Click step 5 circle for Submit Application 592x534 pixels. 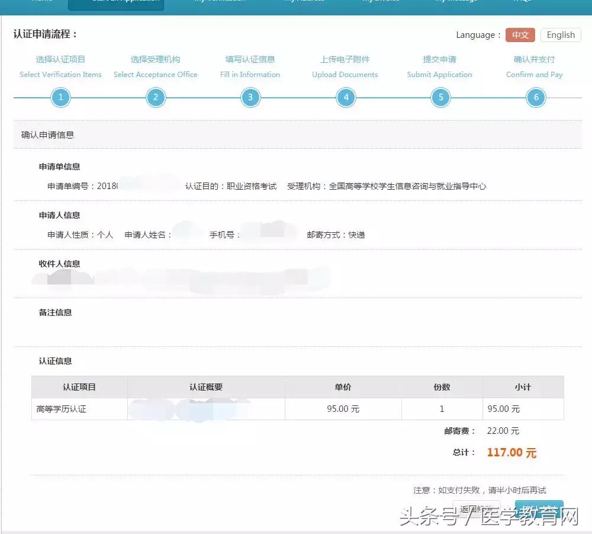coord(440,97)
